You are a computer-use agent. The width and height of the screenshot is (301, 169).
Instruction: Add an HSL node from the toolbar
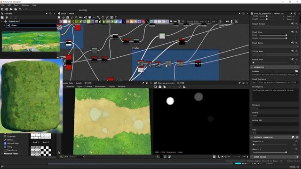[112, 22]
